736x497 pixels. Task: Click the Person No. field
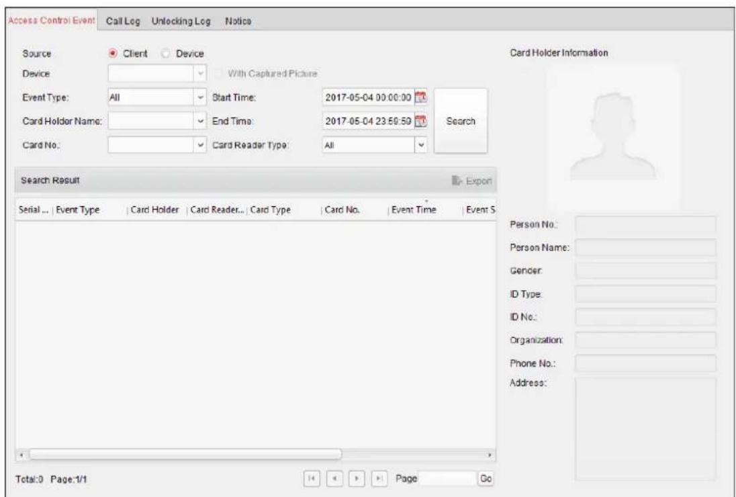tap(645, 224)
